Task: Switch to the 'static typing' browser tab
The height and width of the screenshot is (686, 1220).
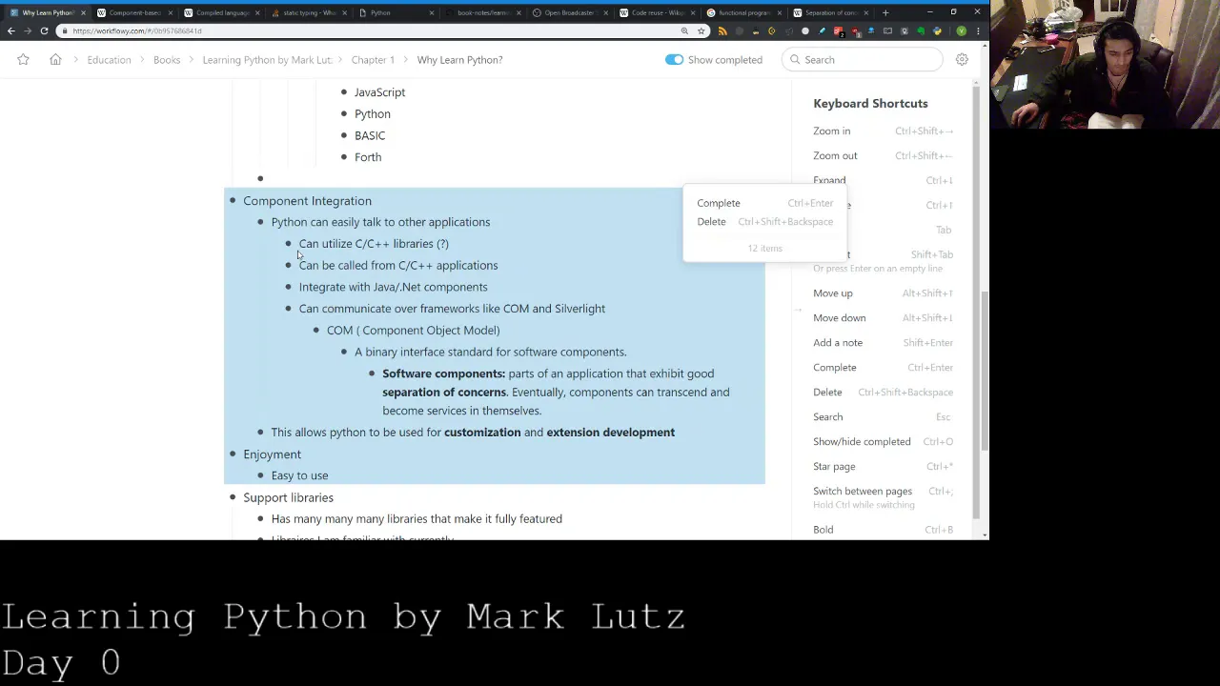Action: coord(308,12)
